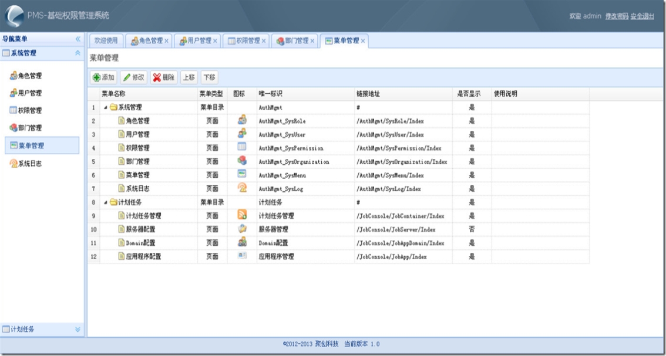The height and width of the screenshot is (356, 666).
Task: Click the 安全退出 logout link
Action: (642, 16)
